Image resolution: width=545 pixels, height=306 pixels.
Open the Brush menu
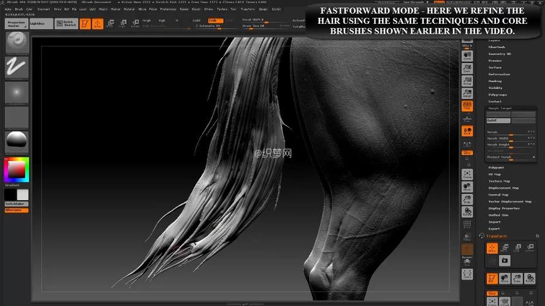coord(19,9)
